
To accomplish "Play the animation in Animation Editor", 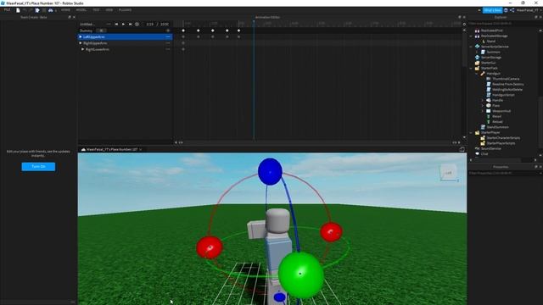I will click(123, 25).
